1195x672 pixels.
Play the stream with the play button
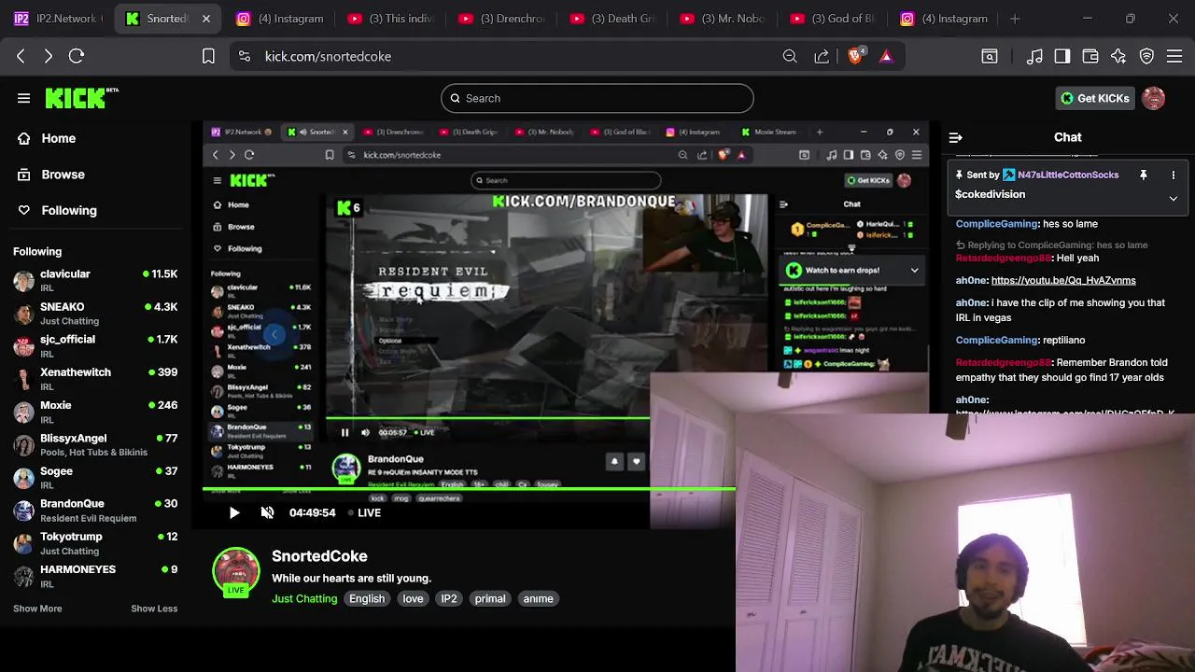[x=234, y=512]
